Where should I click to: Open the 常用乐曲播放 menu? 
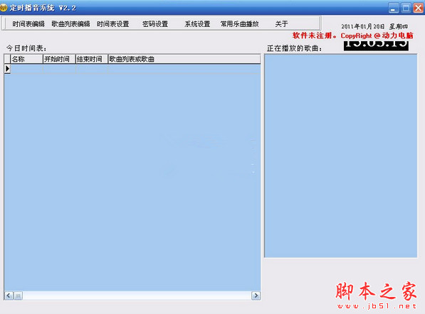[240, 24]
